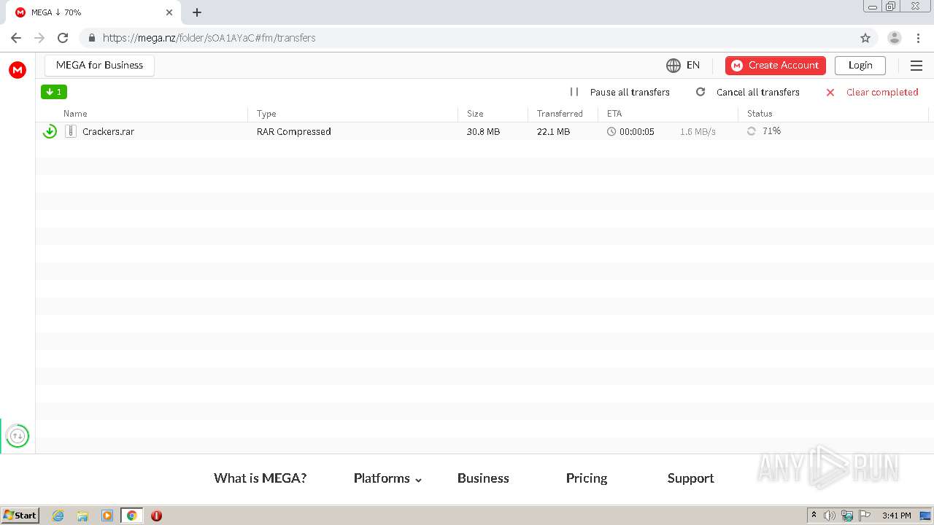
Task: Click the forward navigation arrow
Action: 39,38
